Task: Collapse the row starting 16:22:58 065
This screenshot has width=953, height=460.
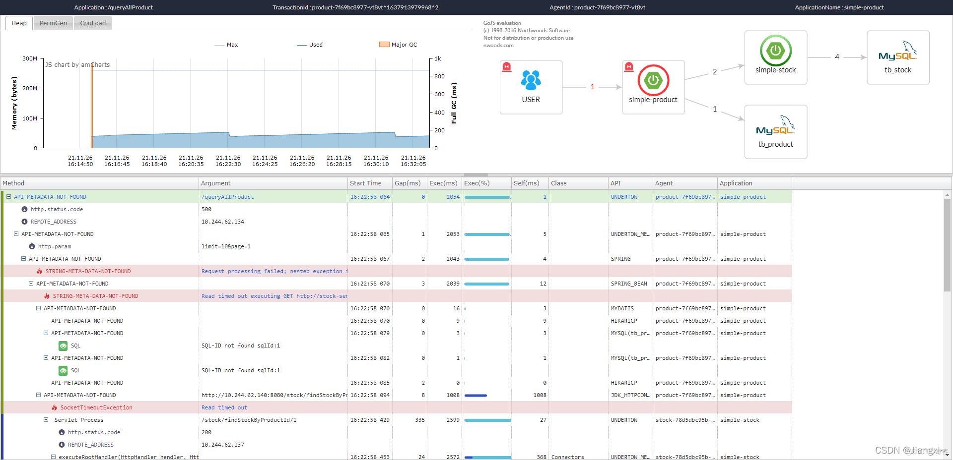Action: (x=16, y=234)
